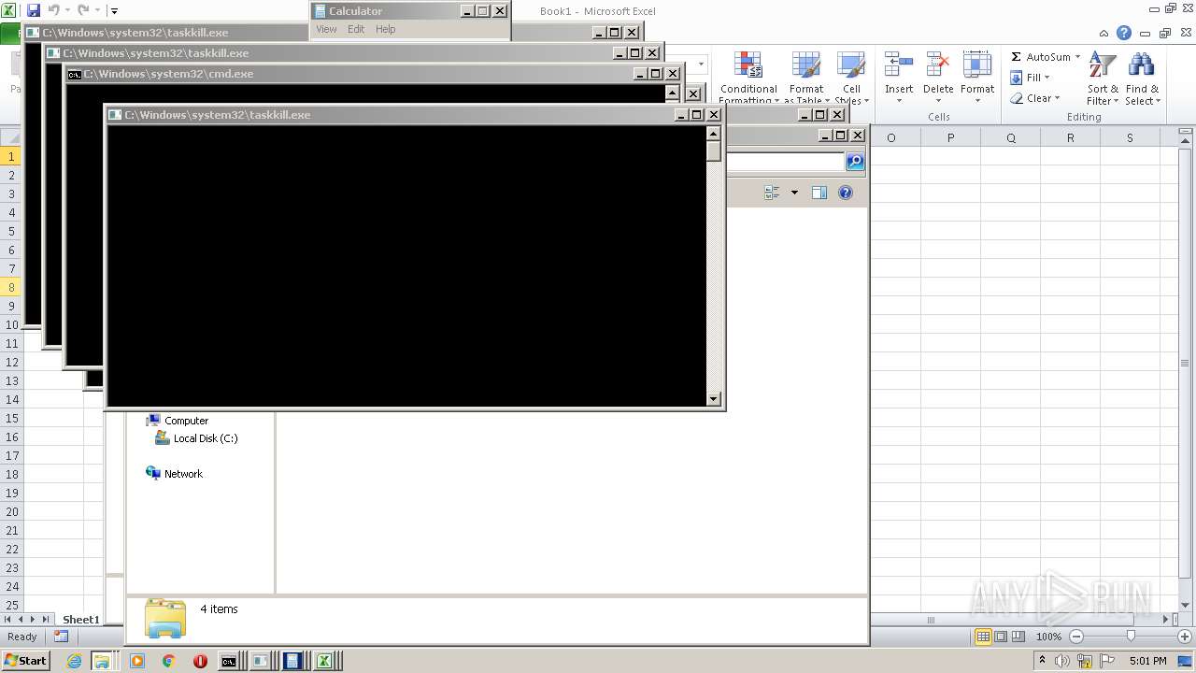Open Calculator Edit menu
The height and width of the screenshot is (673, 1196).
coord(356,29)
